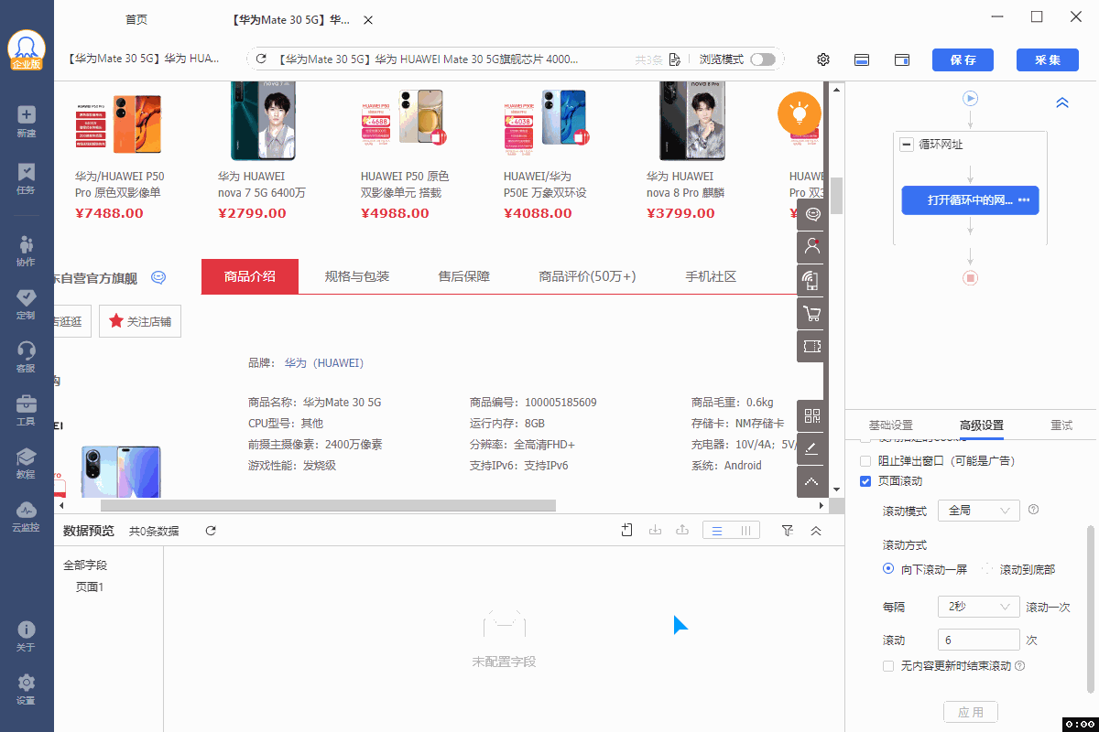The image size is (1099, 732).
Task: Open the 商品评价(50万+) tab
Action: click(x=587, y=276)
